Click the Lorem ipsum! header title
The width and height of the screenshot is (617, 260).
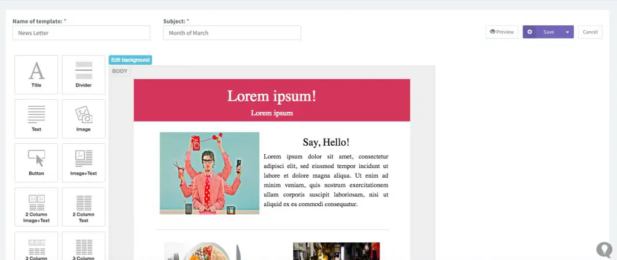click(272, 96)
